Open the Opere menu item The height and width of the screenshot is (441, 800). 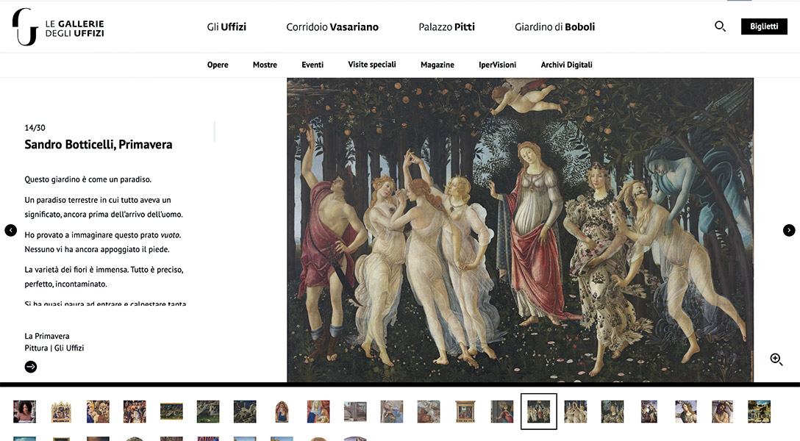coord(218,65)
